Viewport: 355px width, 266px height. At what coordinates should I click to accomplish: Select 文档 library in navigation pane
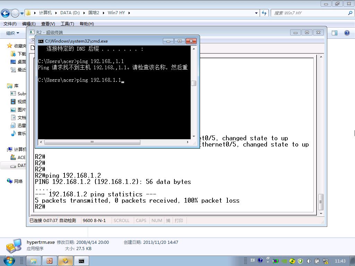pos(19,118)
